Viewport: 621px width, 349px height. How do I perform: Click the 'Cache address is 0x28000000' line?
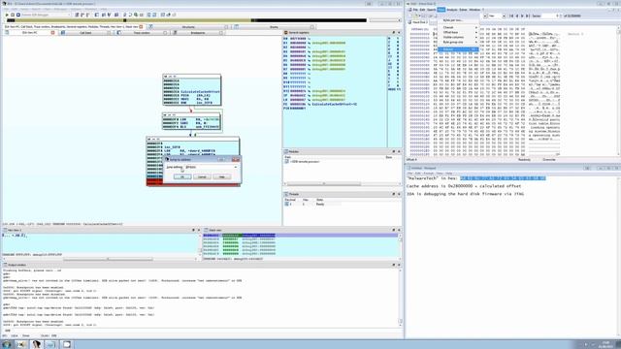click(464, 186)
